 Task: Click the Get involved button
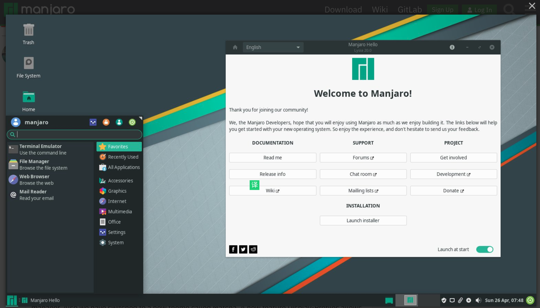453,157
